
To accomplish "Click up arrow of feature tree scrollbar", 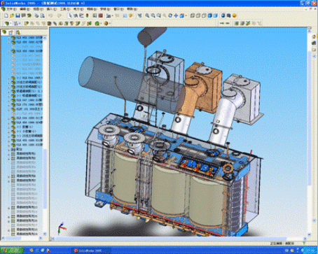I will 45,38.
